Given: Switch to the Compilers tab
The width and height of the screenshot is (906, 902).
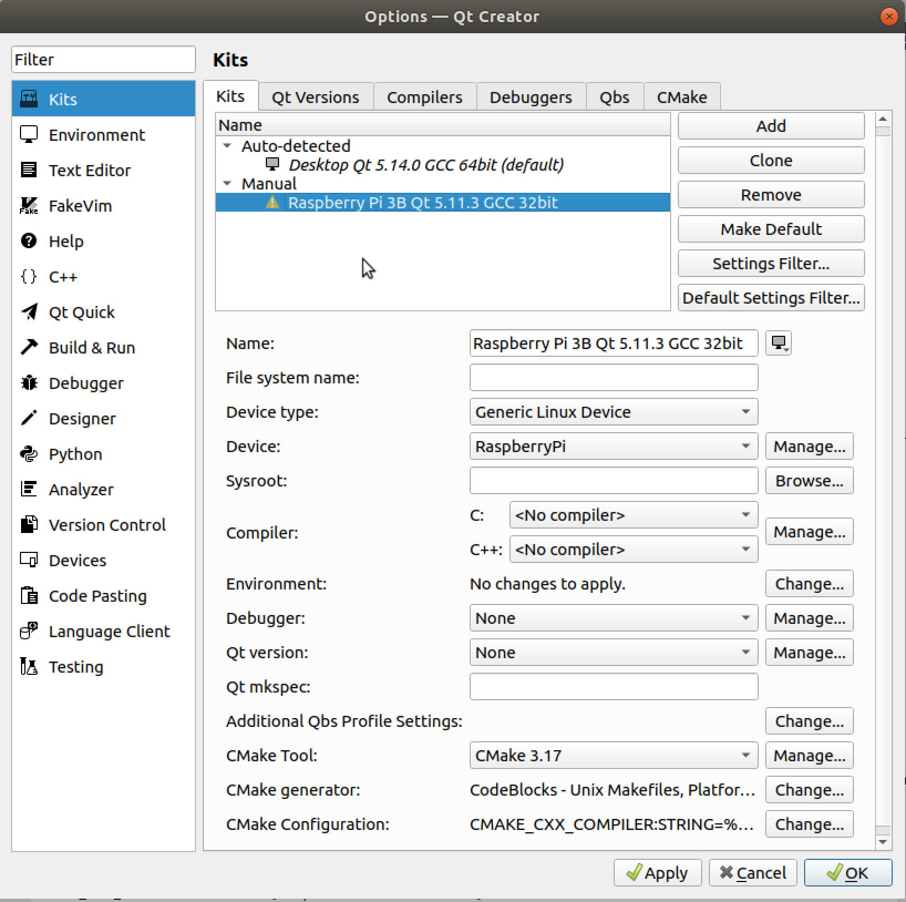Looking at the screenshot, I should (424, 98).
